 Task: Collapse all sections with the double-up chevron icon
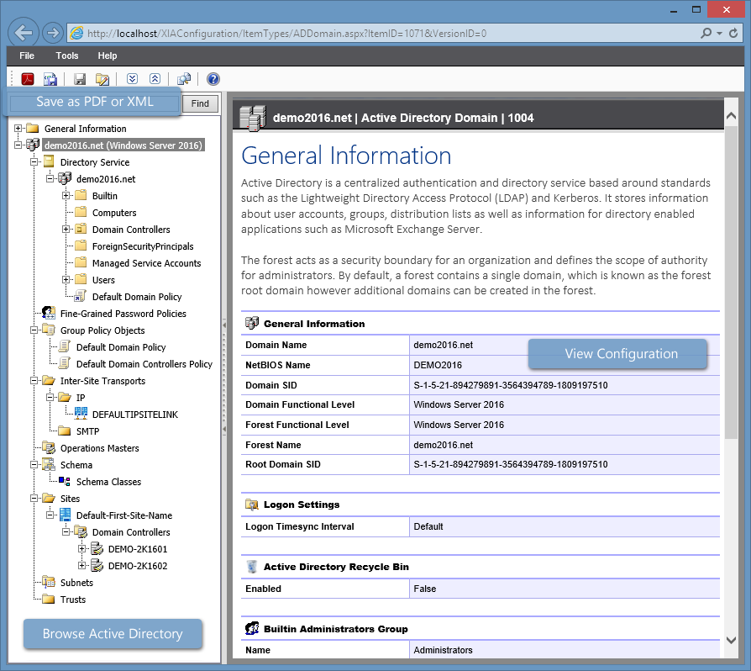155,79
